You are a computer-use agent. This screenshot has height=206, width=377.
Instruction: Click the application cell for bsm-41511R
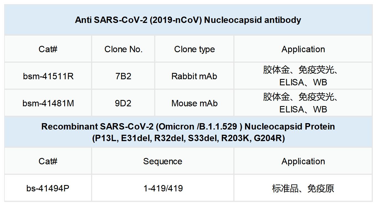coord(303,76)
